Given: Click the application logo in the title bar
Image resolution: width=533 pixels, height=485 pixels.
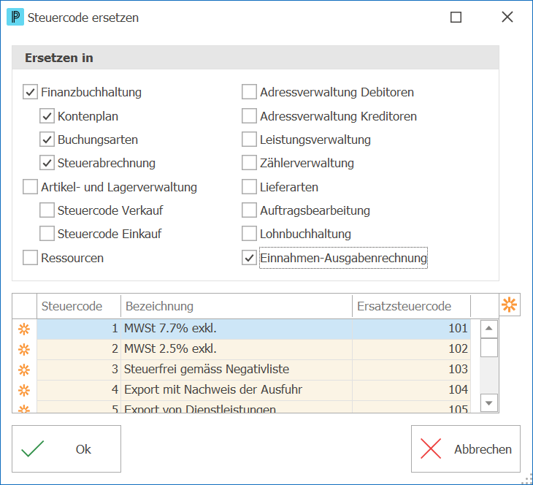Looking at the screenshot, I should pyautogui.click(x=15, y=18).
